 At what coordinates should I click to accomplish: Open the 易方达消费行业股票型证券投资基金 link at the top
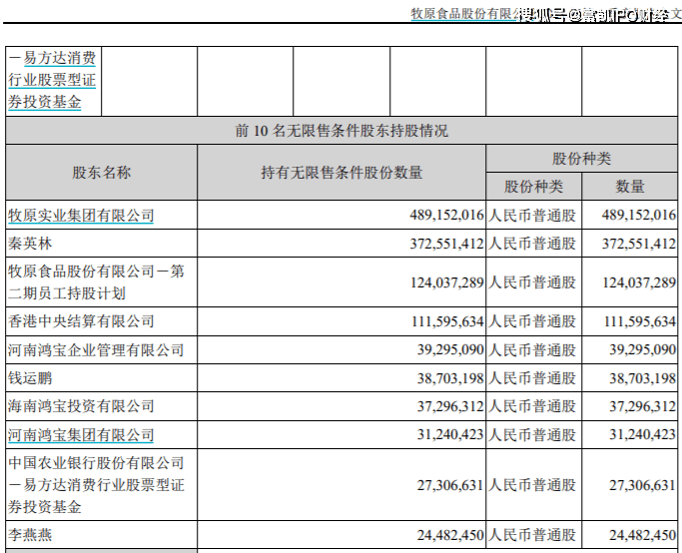click(52, 80)
